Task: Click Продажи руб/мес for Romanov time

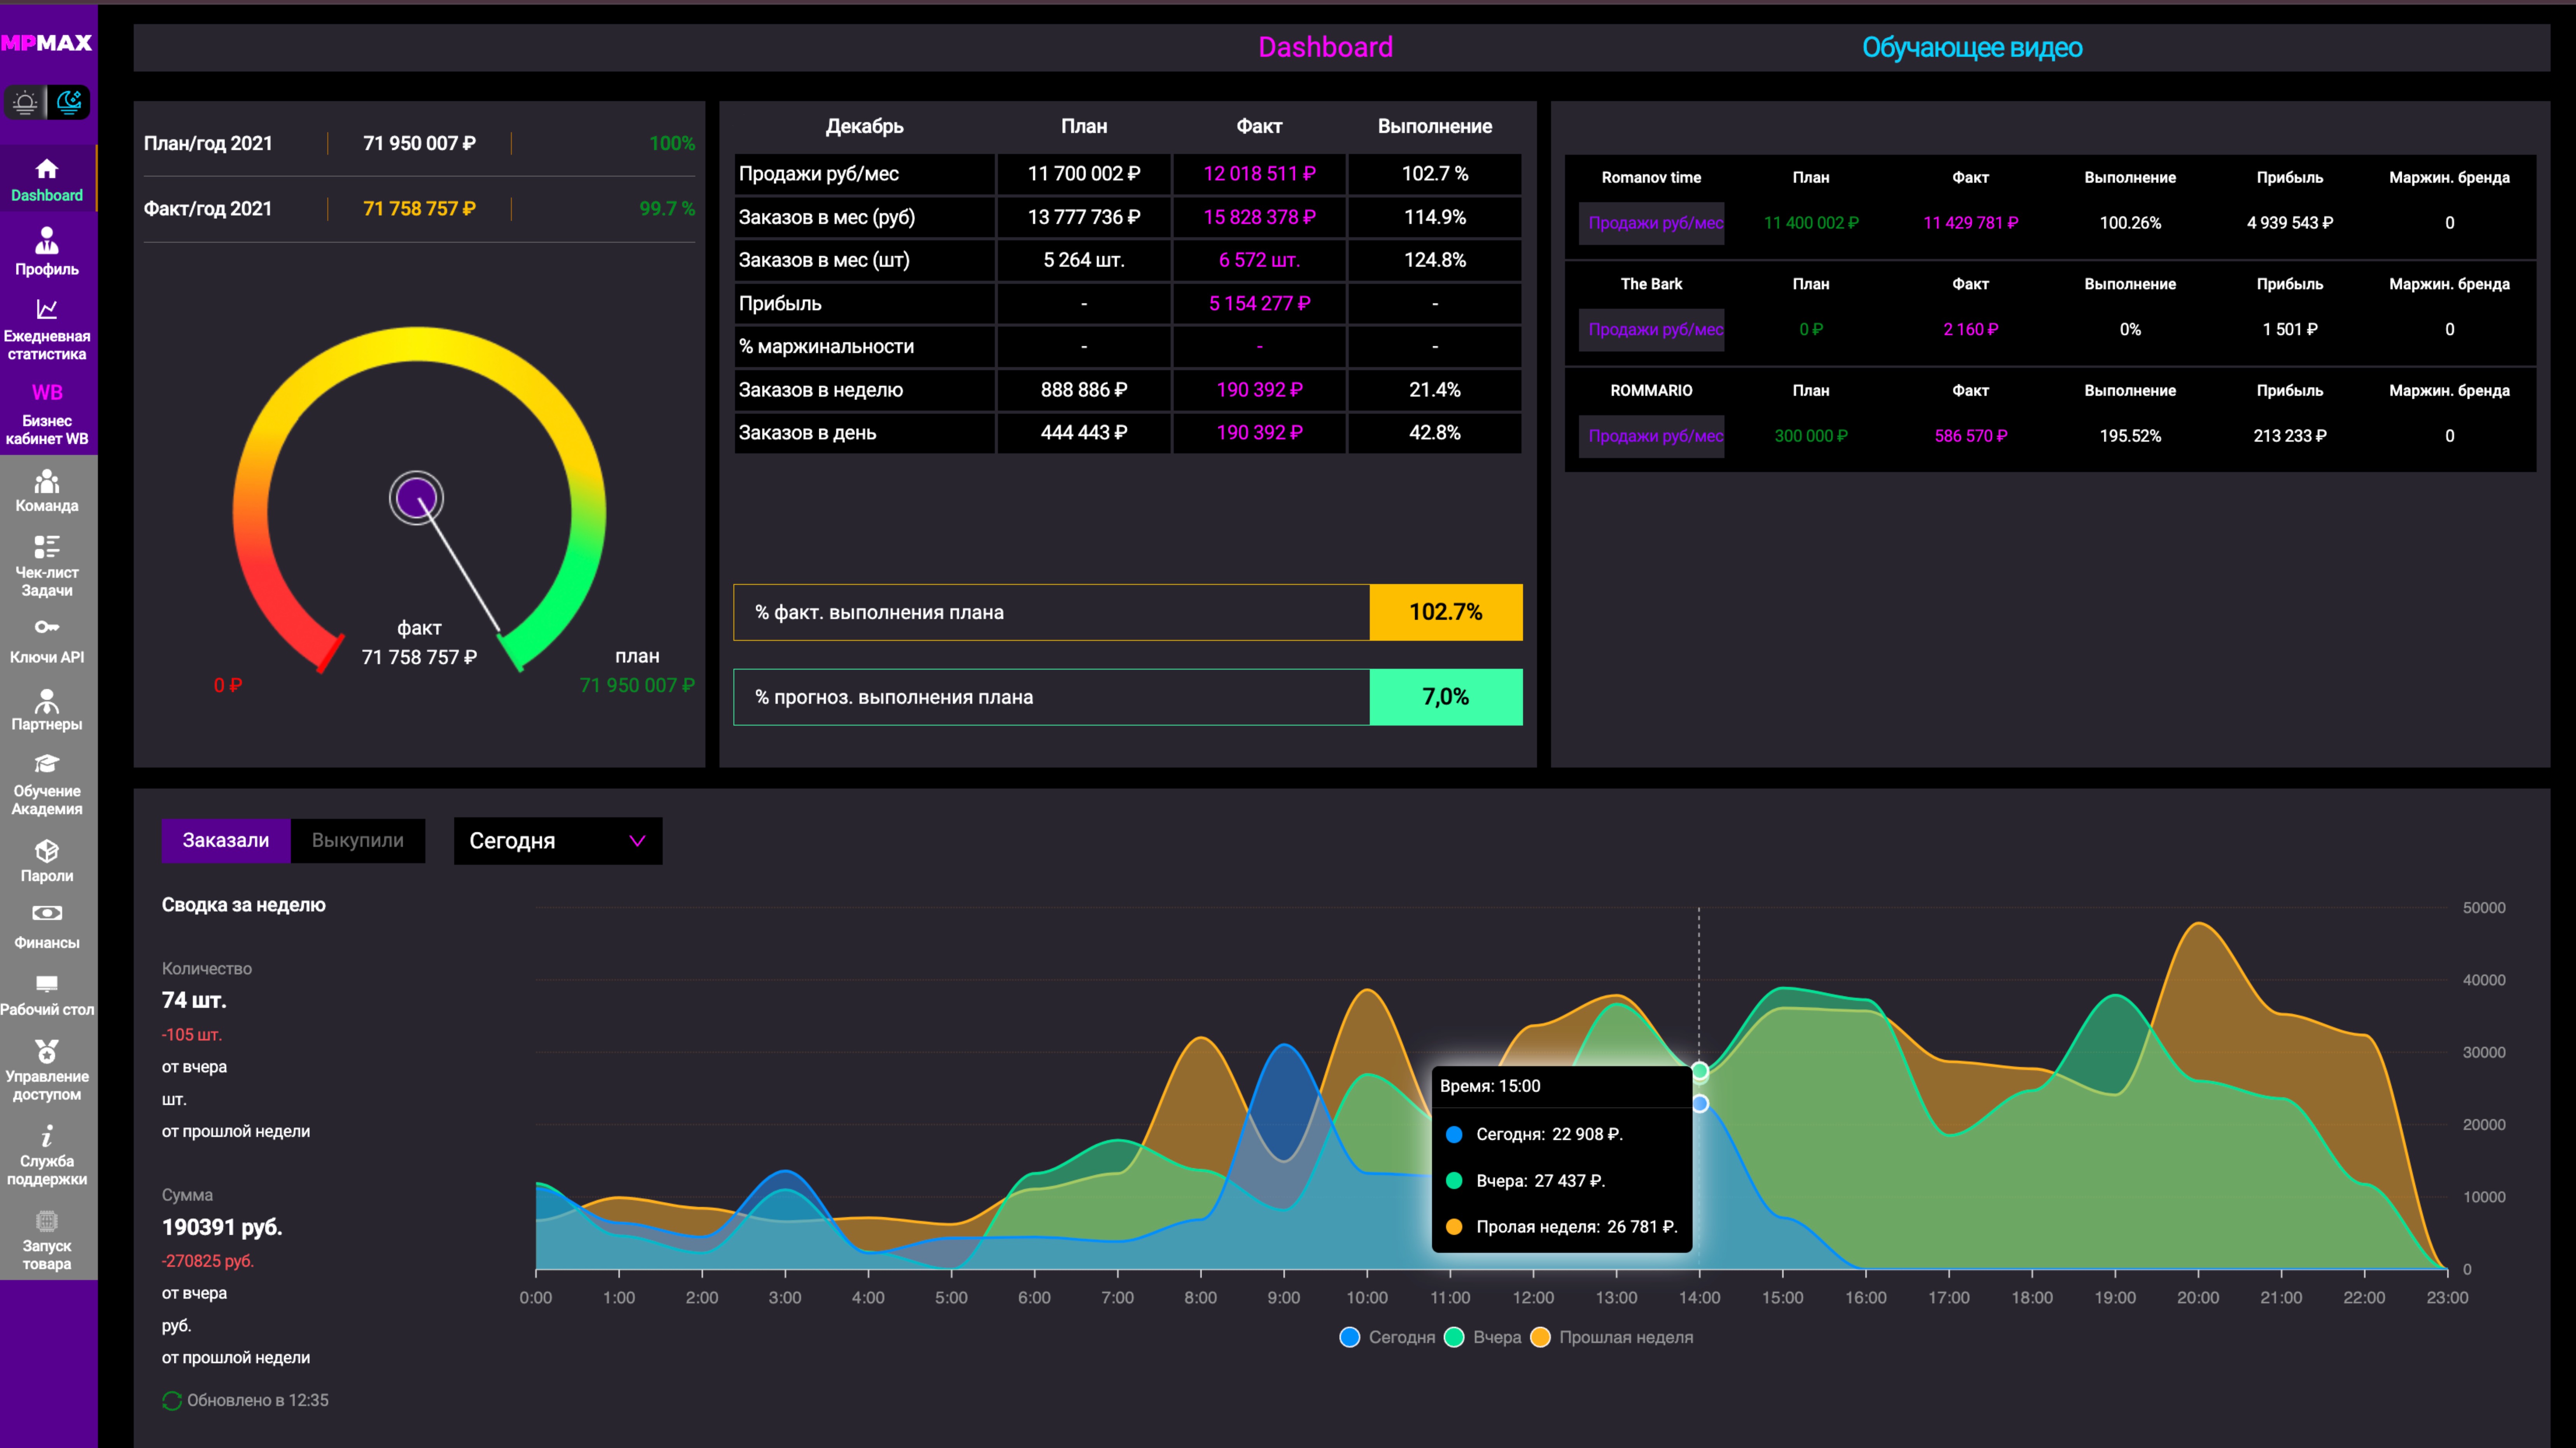Action: (1652, 223)
